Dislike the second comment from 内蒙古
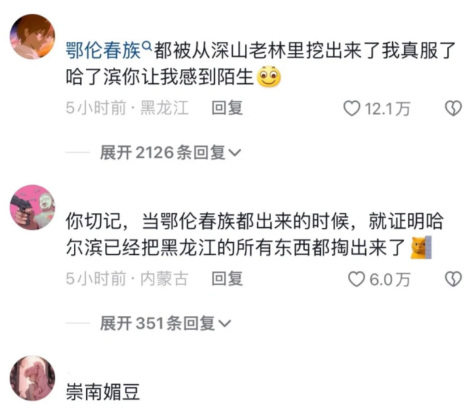The width and height of the screenshot is (475, 410). pyautogui.click(x=453, y=279)
